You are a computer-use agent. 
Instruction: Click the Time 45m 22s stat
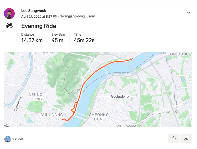[x=84, y=38]
